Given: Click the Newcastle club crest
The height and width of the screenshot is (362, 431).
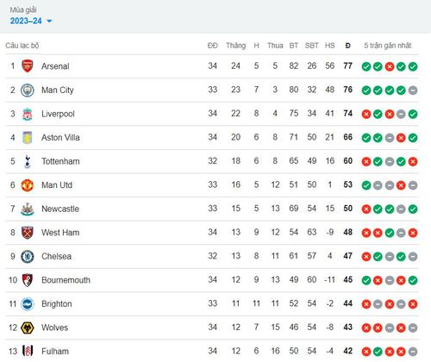Looking at the screenshot, I should (28, 209).
